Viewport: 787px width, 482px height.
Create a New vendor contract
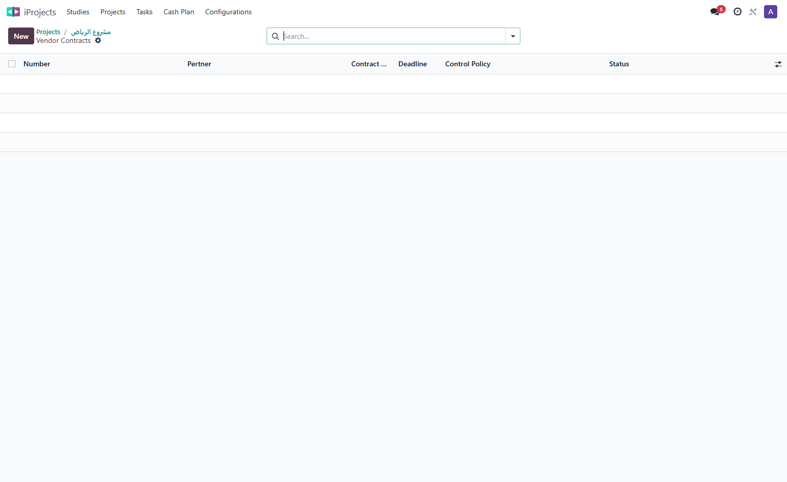[x=21, y=36]
